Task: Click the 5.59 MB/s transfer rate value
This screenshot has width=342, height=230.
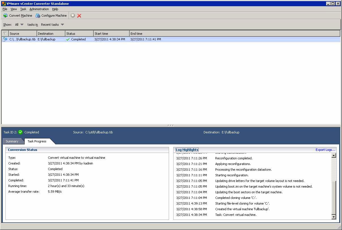Action: click(x=55, y=192)
